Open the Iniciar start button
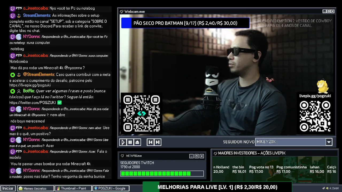The height and width of the screenshot is (192, 342). click(x=8, y=188)
